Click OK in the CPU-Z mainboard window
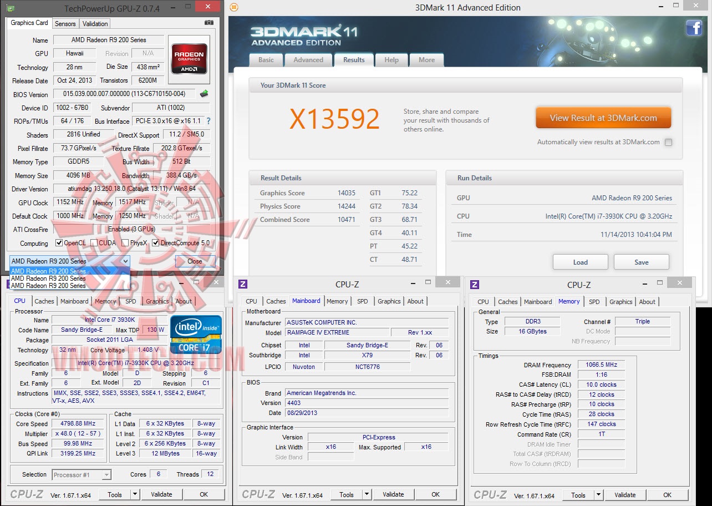This screenshot has height=506, width=712. 436,494
